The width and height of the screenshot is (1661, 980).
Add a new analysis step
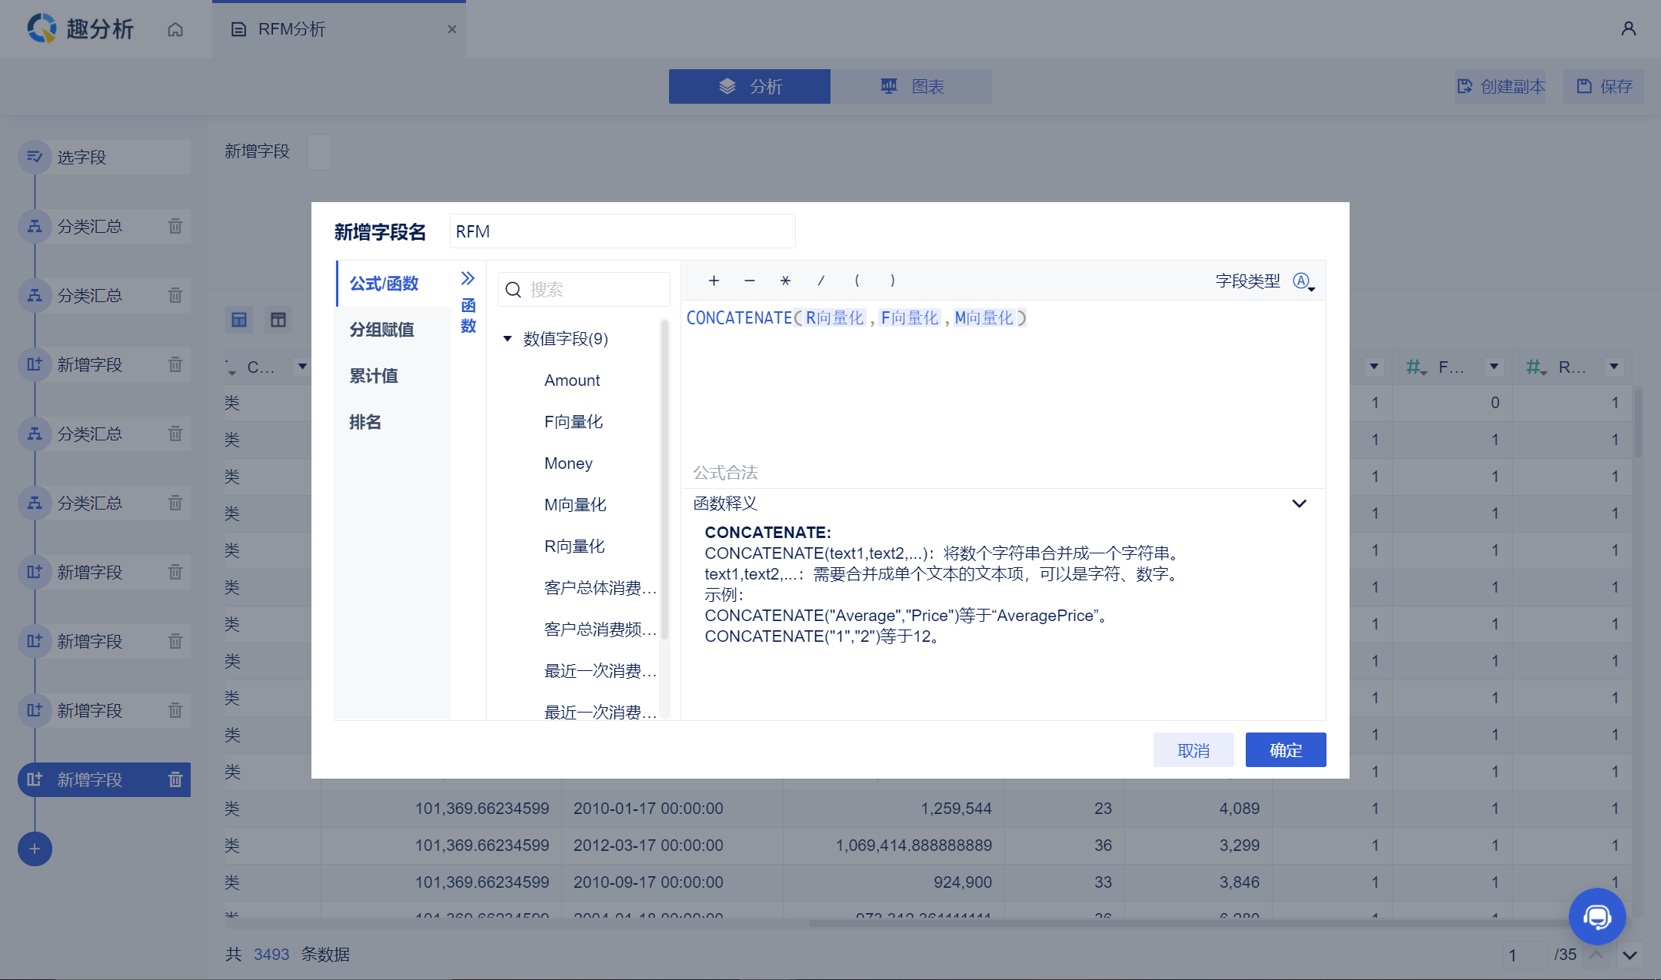tap(35, 849)
